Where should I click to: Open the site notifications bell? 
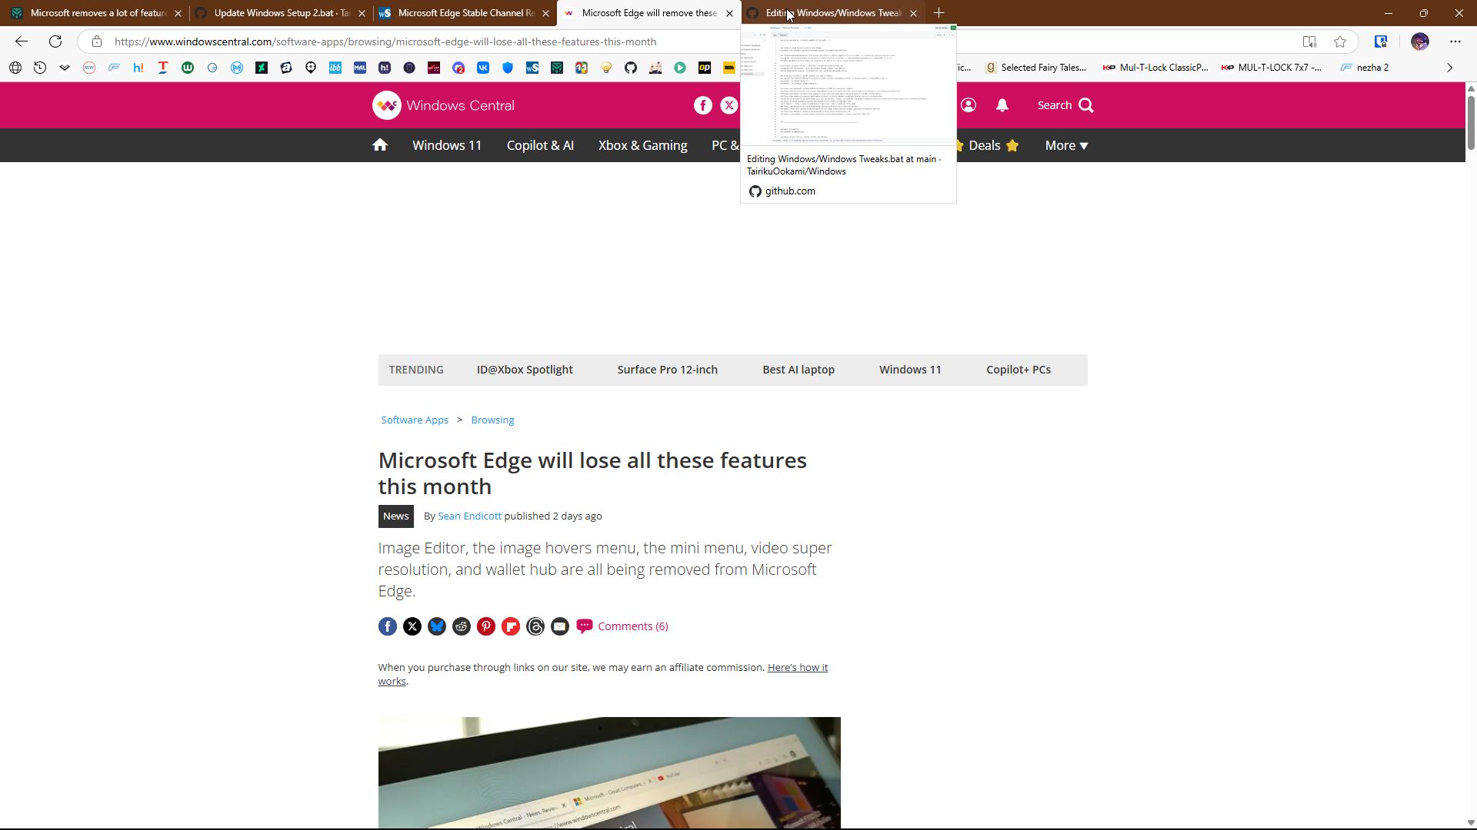pos(1002,106)
